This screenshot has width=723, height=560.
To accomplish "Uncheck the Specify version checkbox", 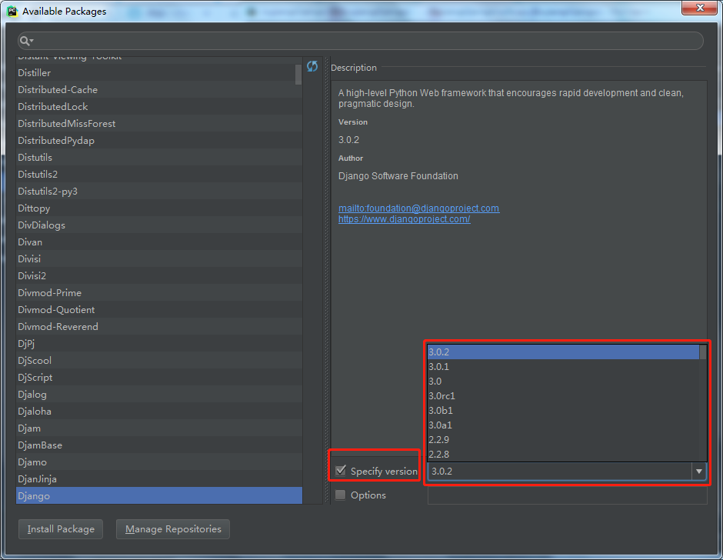I will tap(341, 471).
